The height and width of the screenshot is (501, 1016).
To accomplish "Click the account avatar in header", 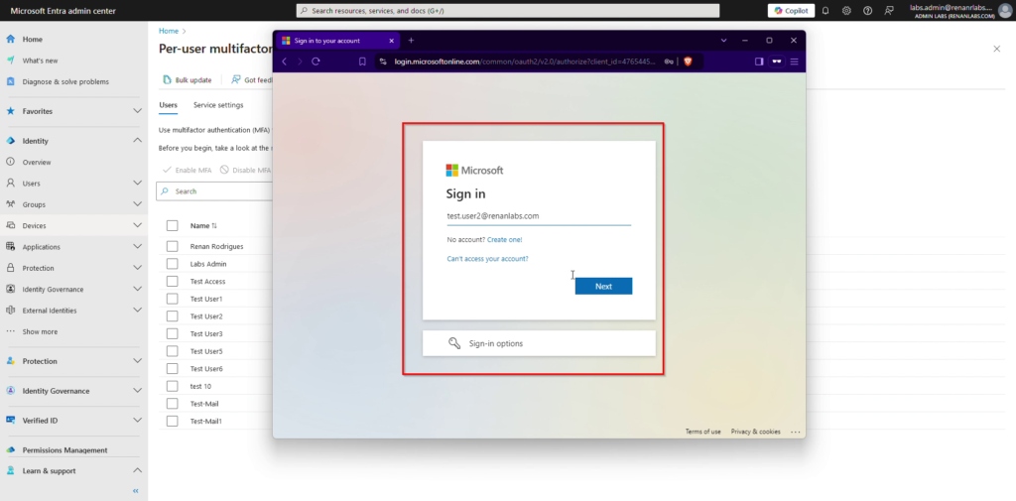I will tap(1005, 10).
